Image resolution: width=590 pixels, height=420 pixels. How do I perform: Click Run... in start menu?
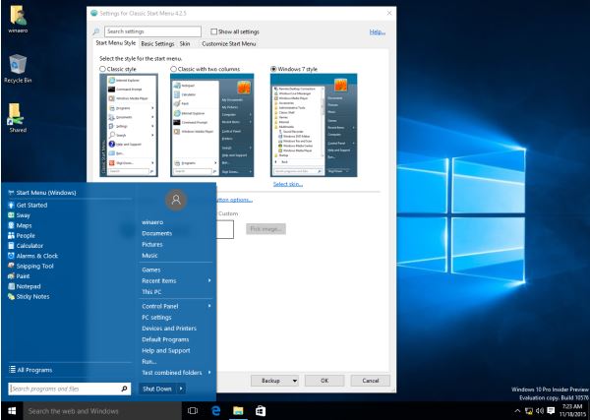[149, 361]
